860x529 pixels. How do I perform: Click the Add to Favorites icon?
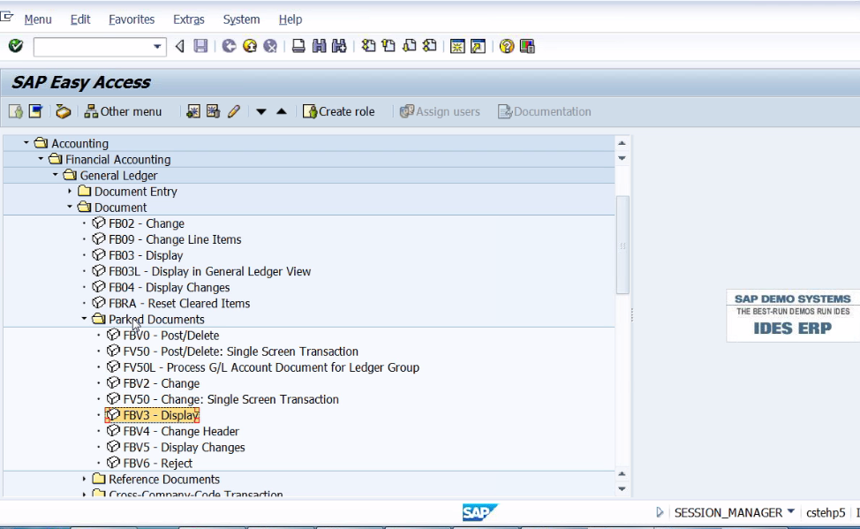pyautogui.click(x=193, y=111)
